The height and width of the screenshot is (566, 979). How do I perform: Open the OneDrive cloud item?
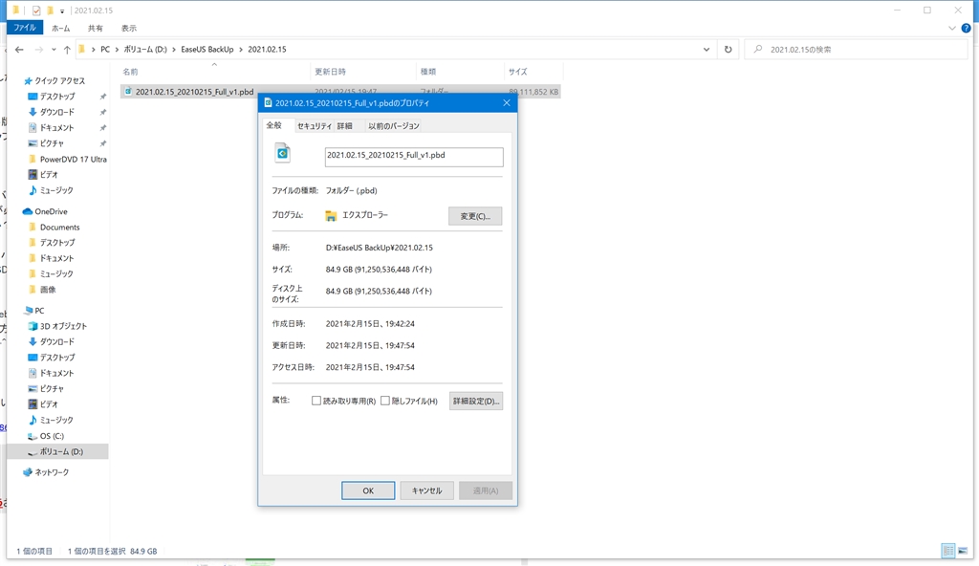point(45,211)
